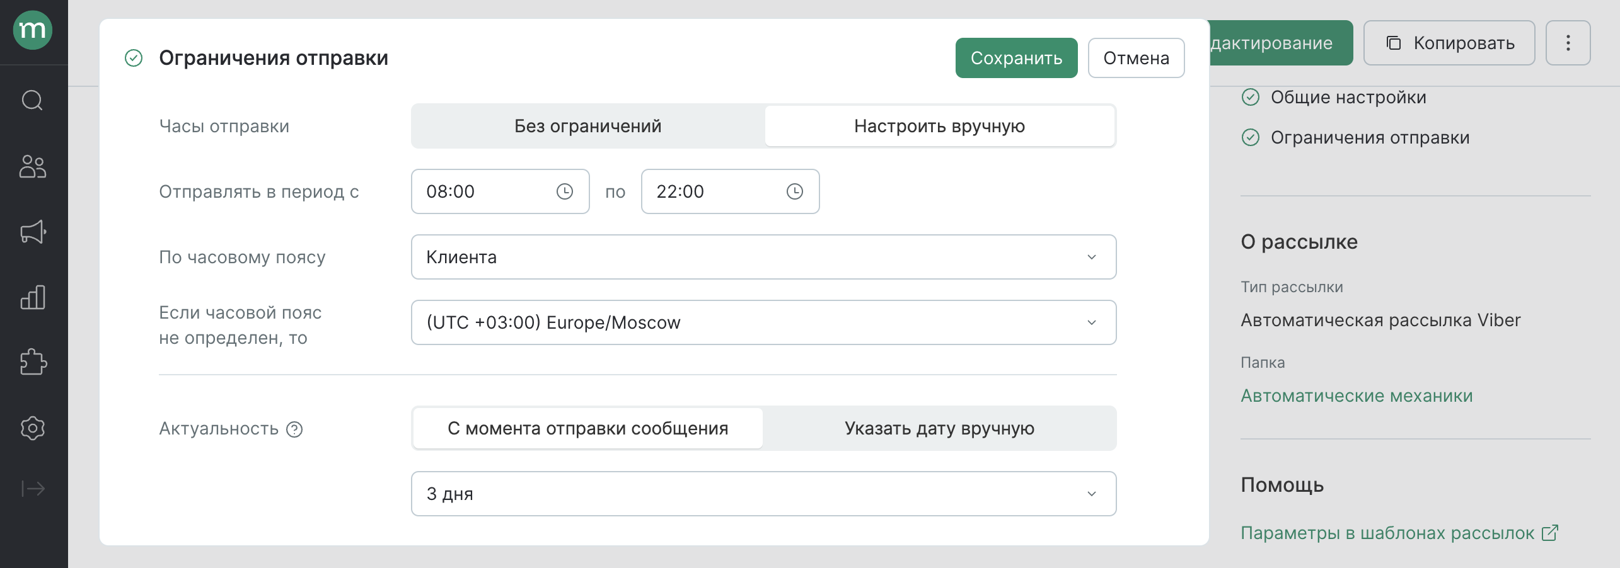Open the settings gear icon in sidebar
1620x568 pixels.
coord(33,428)
